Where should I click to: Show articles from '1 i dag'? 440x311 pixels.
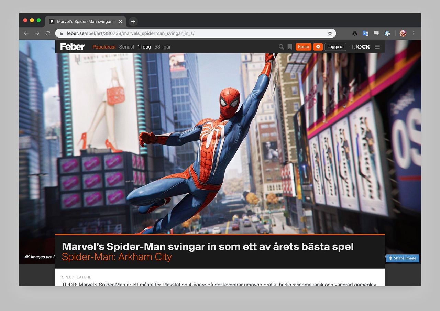coord(144,47)
